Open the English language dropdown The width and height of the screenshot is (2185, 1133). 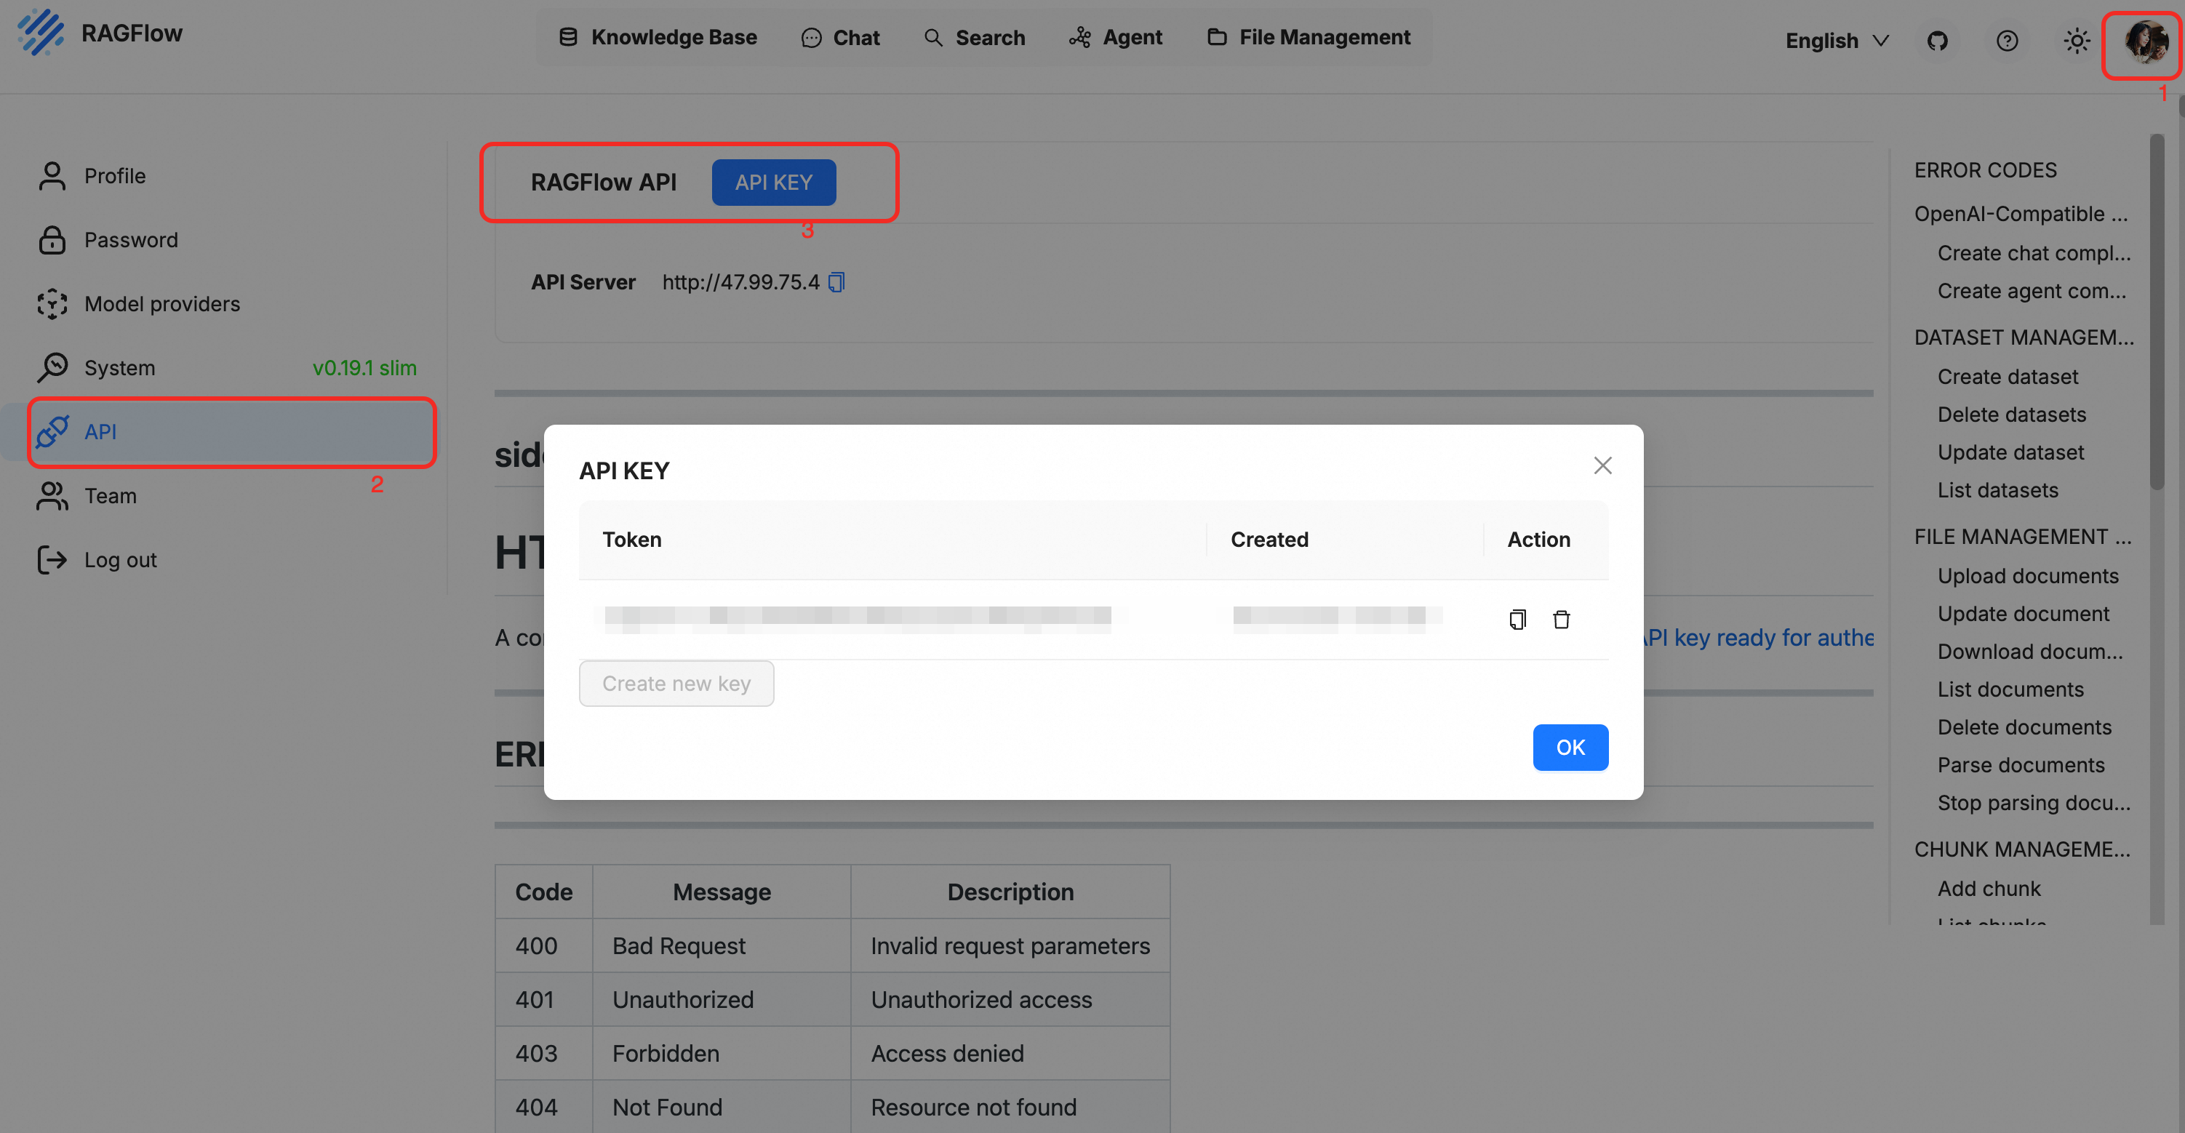1836,40
